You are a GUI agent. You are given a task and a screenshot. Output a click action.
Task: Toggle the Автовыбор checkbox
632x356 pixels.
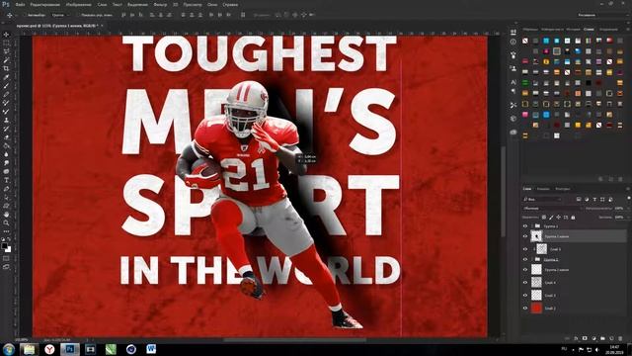pyautogui.click(x=24, y=15)
